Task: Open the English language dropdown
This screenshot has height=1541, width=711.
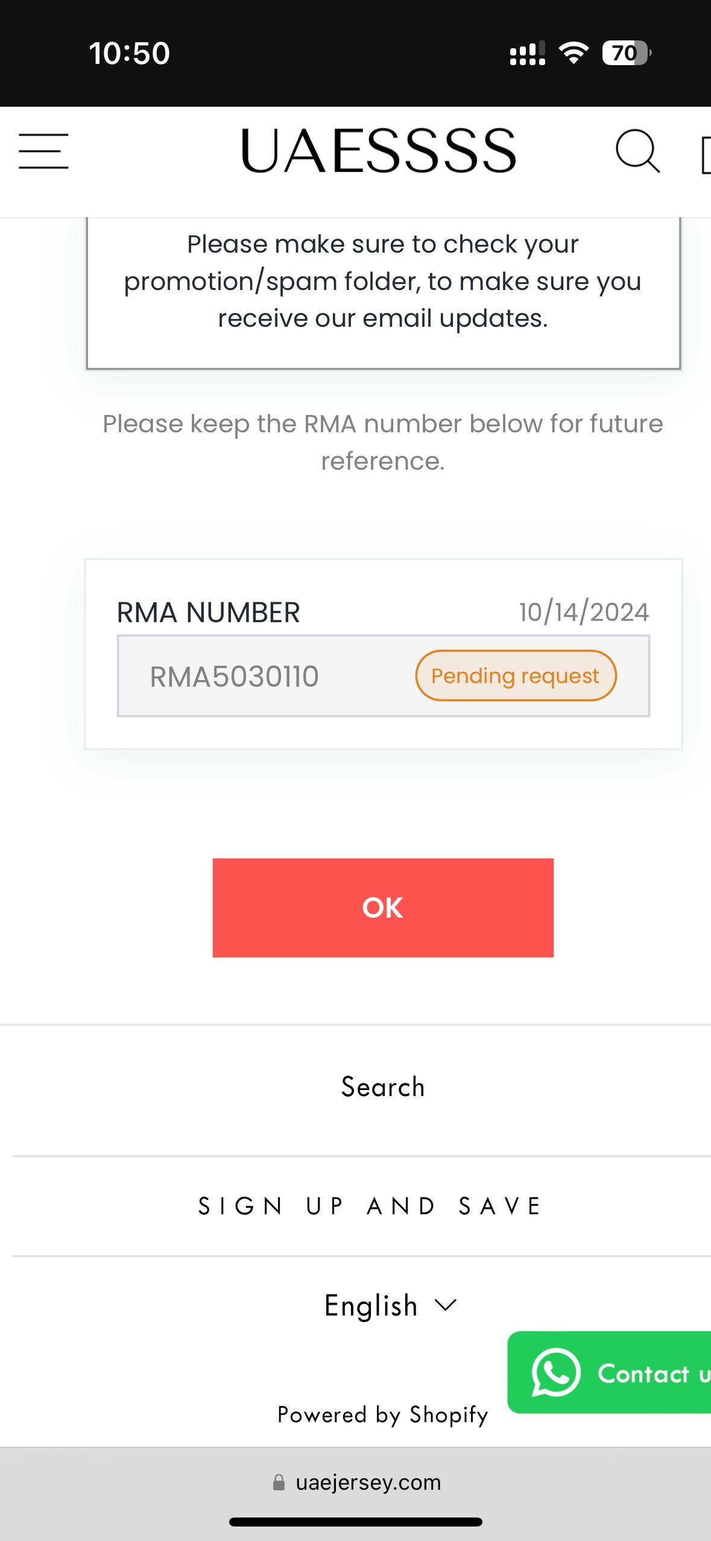Action: click(390, 1305)
